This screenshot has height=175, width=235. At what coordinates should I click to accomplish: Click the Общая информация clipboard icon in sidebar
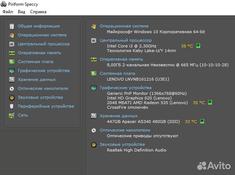(12, 26)
